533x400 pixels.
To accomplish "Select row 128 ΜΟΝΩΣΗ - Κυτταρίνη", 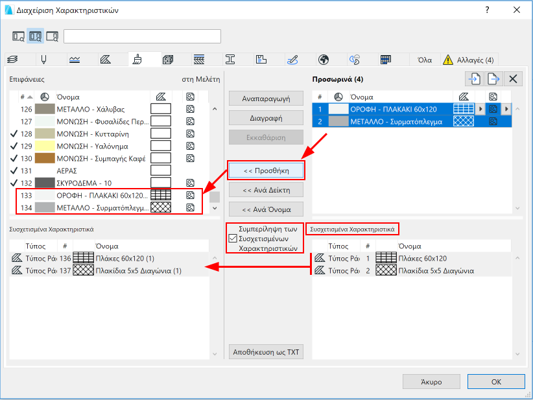I will point(109,134).
